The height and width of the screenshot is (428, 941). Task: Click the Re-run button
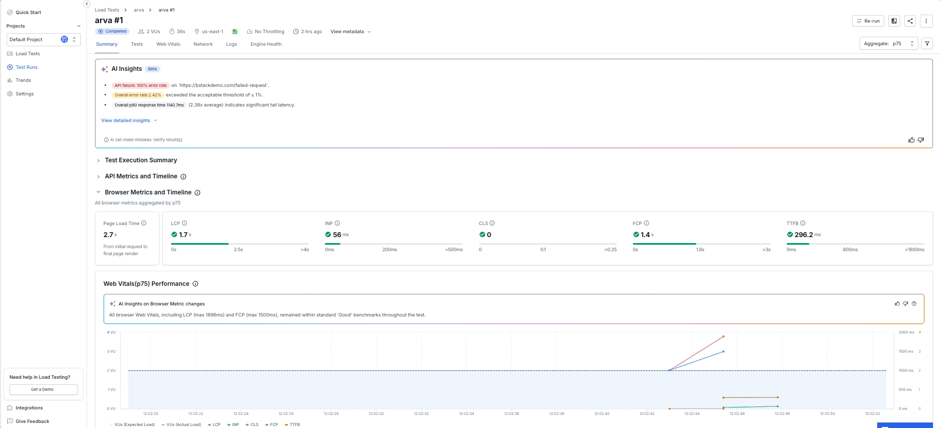coord(868,21)
